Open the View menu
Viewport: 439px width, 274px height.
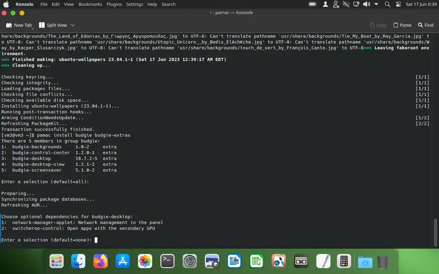pyautogui.click(x=69, y=4)
